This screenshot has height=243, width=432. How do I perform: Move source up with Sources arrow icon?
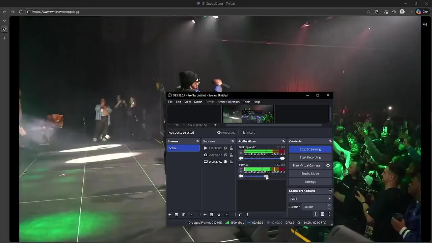click(226, 215)
